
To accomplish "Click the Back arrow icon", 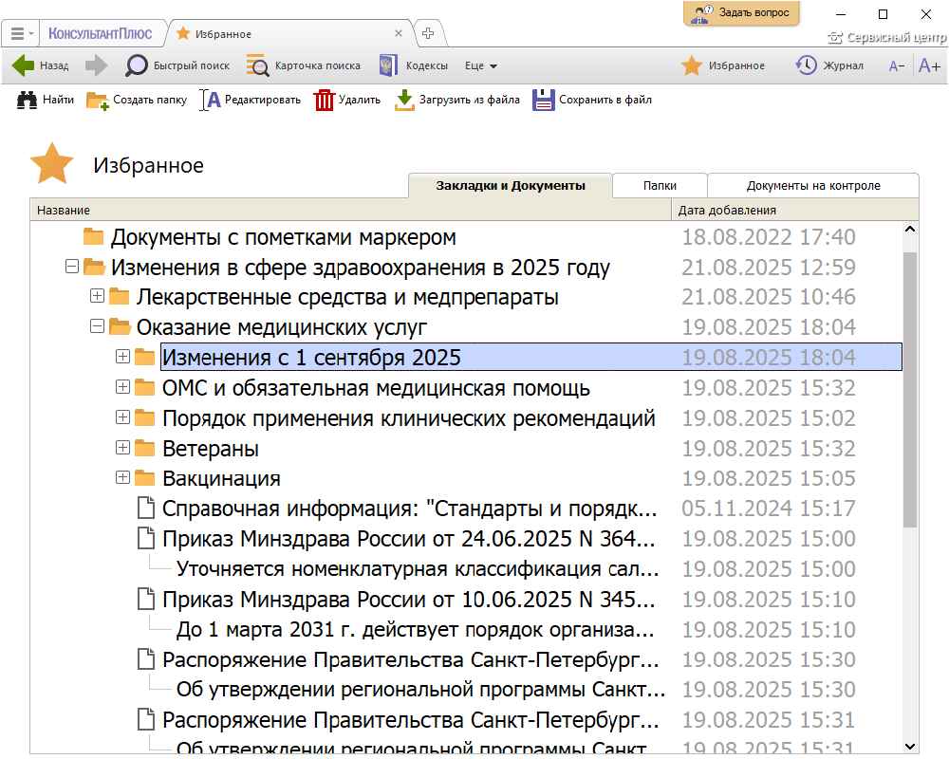I will [24, 65].
